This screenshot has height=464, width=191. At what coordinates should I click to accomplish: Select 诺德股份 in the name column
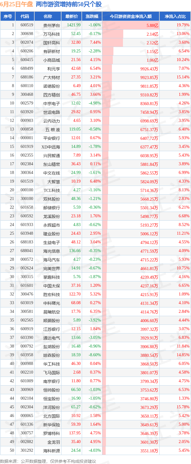(x=52, y=86)
